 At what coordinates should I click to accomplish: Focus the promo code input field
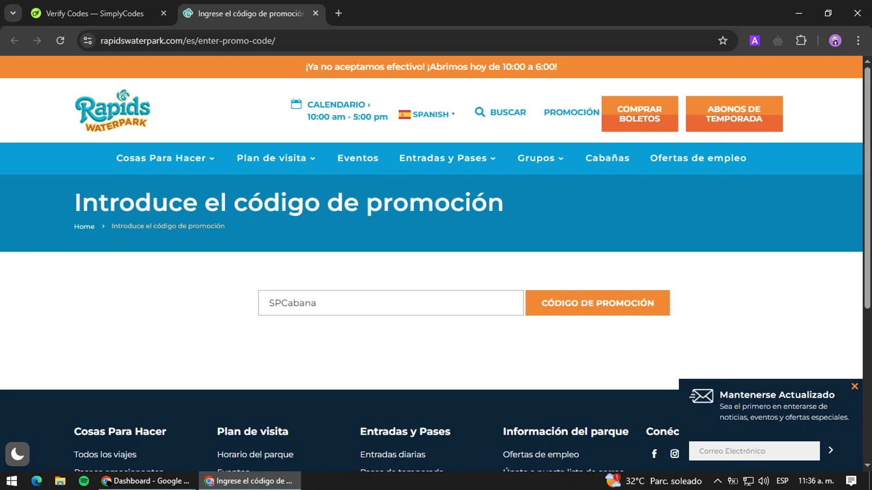tap(391, 303)
